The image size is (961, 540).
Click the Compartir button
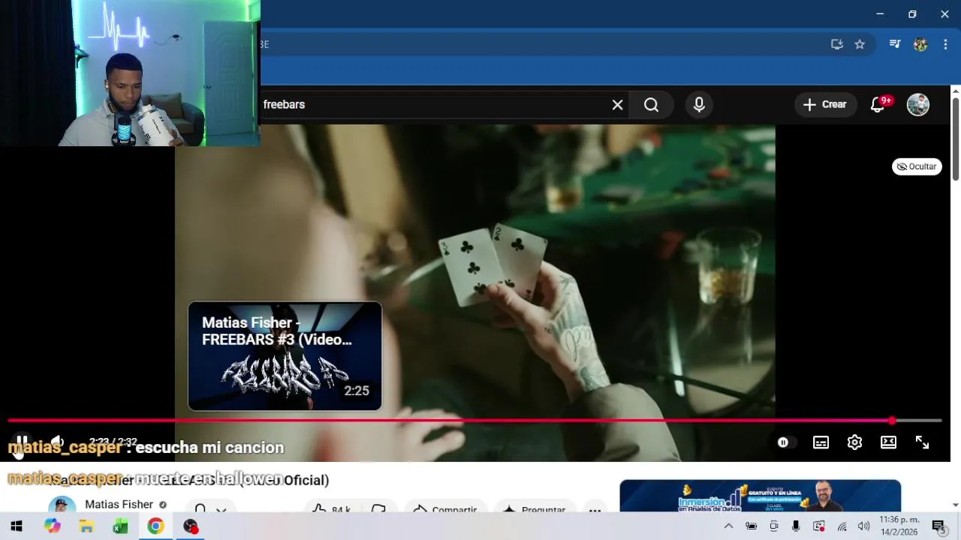coord(446,509)
